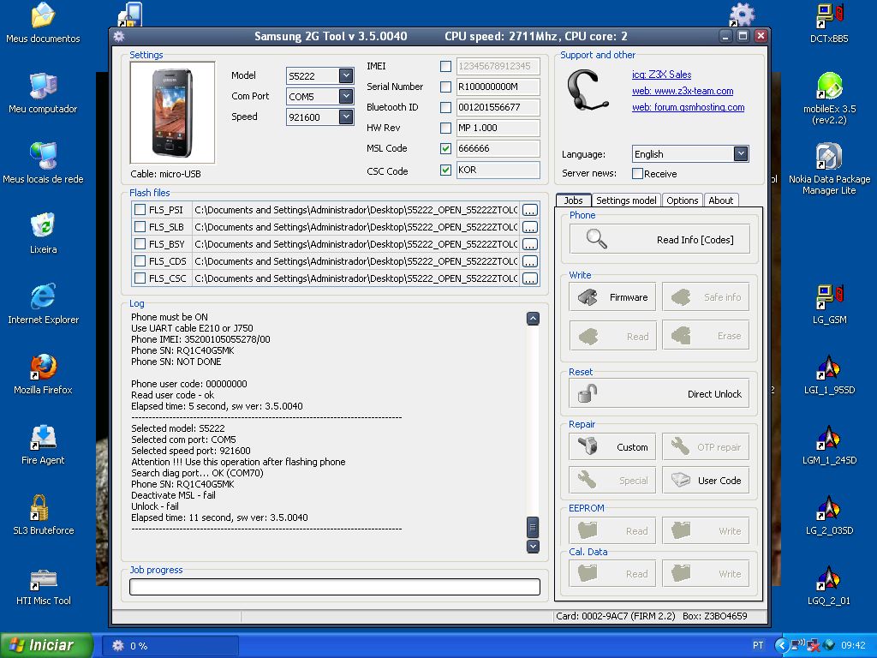Browse for the FLS_CSC file
877x658 pixels.
[529, 278]
